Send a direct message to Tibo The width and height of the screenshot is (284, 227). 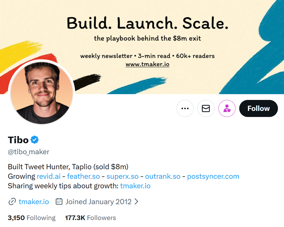coord(206,108)
